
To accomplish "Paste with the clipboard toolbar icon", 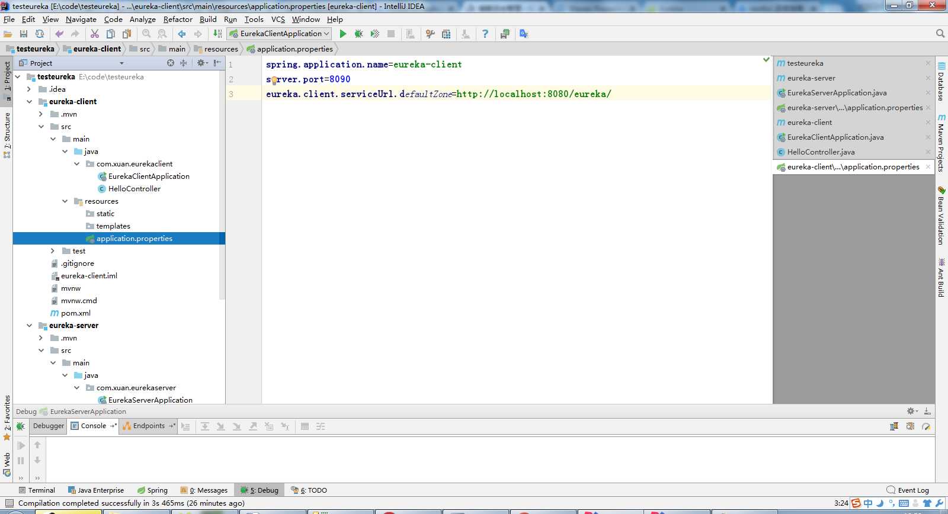I will tap(127, 34).
